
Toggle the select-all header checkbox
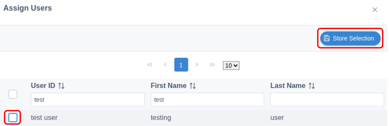(x=13, y=94)
